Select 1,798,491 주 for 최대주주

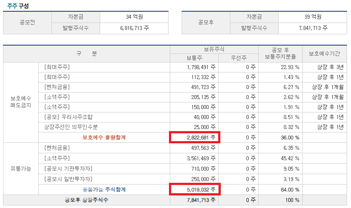coord(201,67)
